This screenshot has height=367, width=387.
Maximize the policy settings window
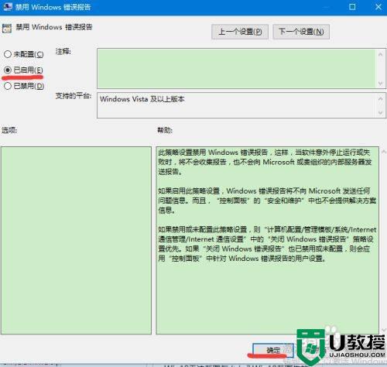tap(352, 7)
